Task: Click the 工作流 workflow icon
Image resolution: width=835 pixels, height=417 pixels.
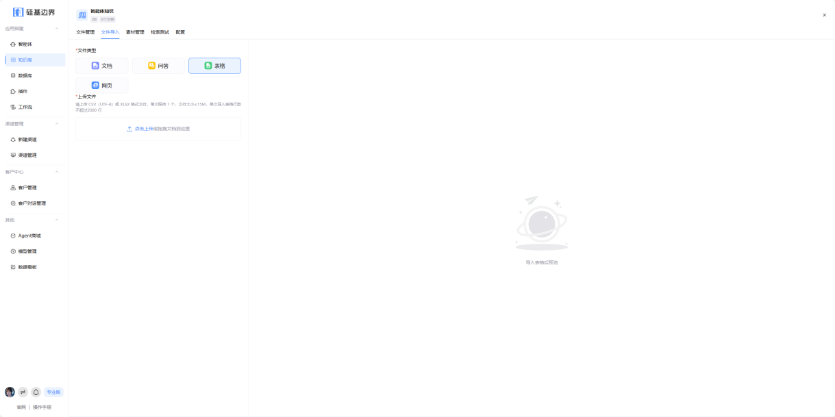Action: 13,107
